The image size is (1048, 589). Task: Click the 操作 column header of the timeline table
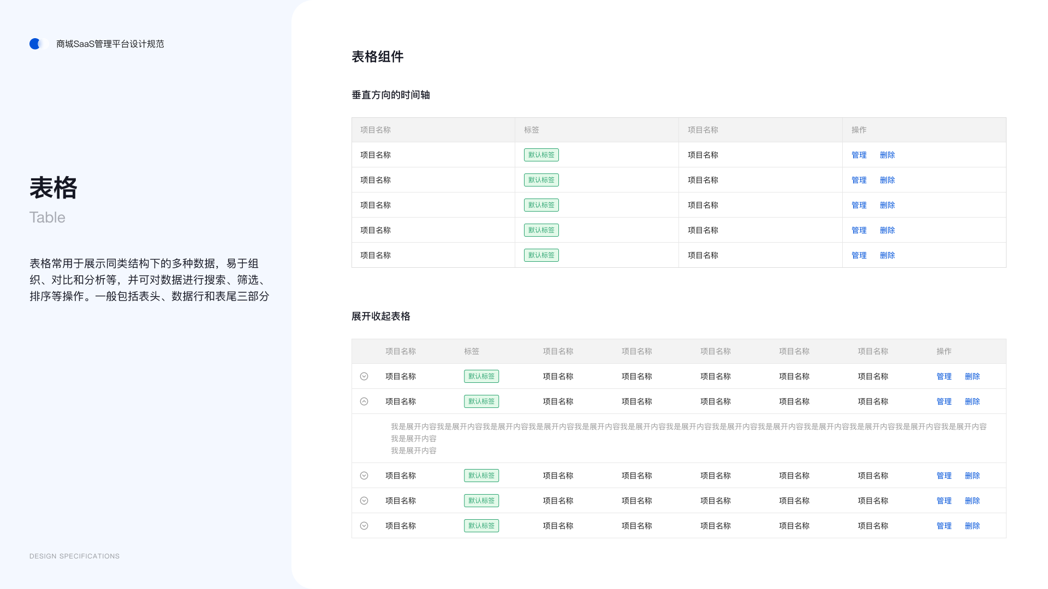point(858,130)
